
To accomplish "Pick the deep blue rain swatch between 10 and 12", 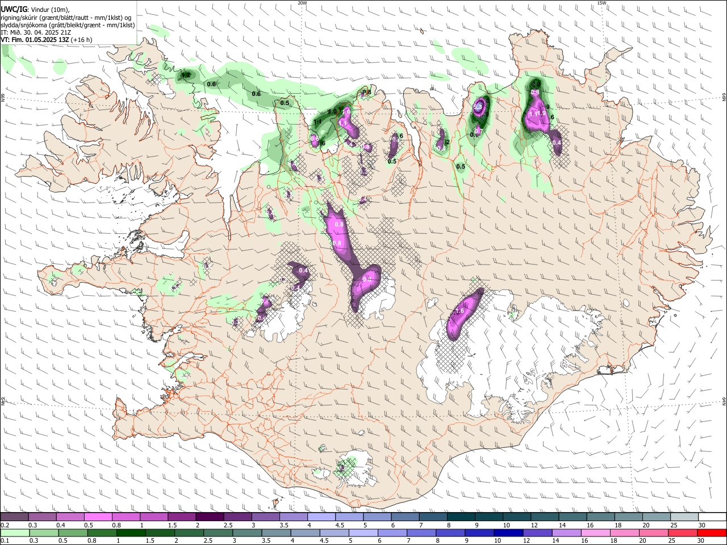I will point(507,533).
